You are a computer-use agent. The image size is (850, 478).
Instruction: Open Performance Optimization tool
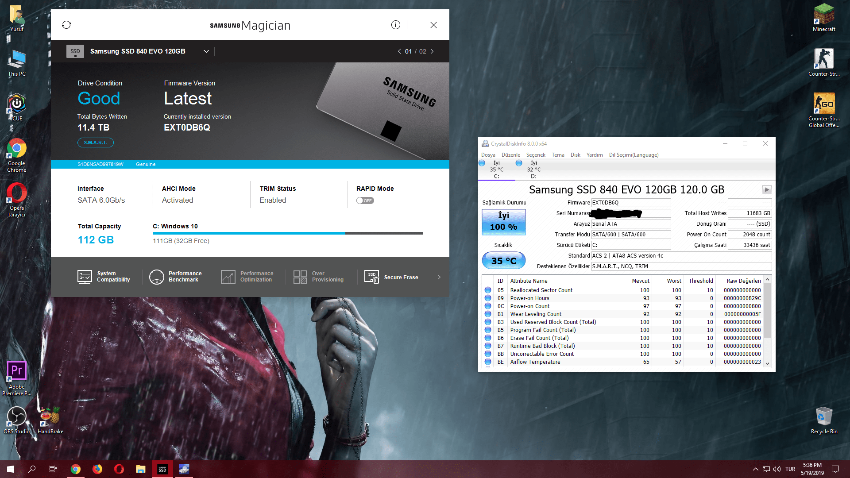coord(247,277)
